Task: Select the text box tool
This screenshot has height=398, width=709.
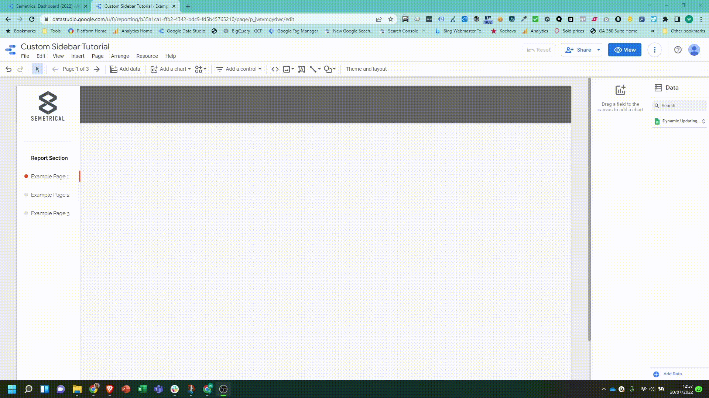Action: [x=301, y=69]
